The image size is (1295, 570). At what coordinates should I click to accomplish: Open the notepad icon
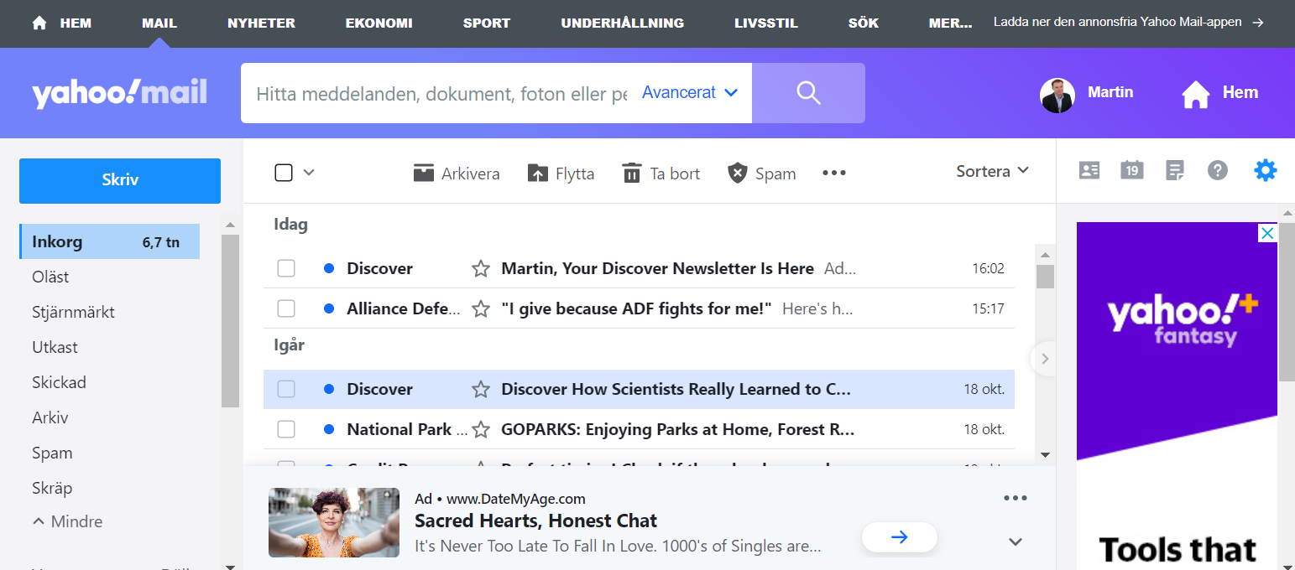point(1175,171)
